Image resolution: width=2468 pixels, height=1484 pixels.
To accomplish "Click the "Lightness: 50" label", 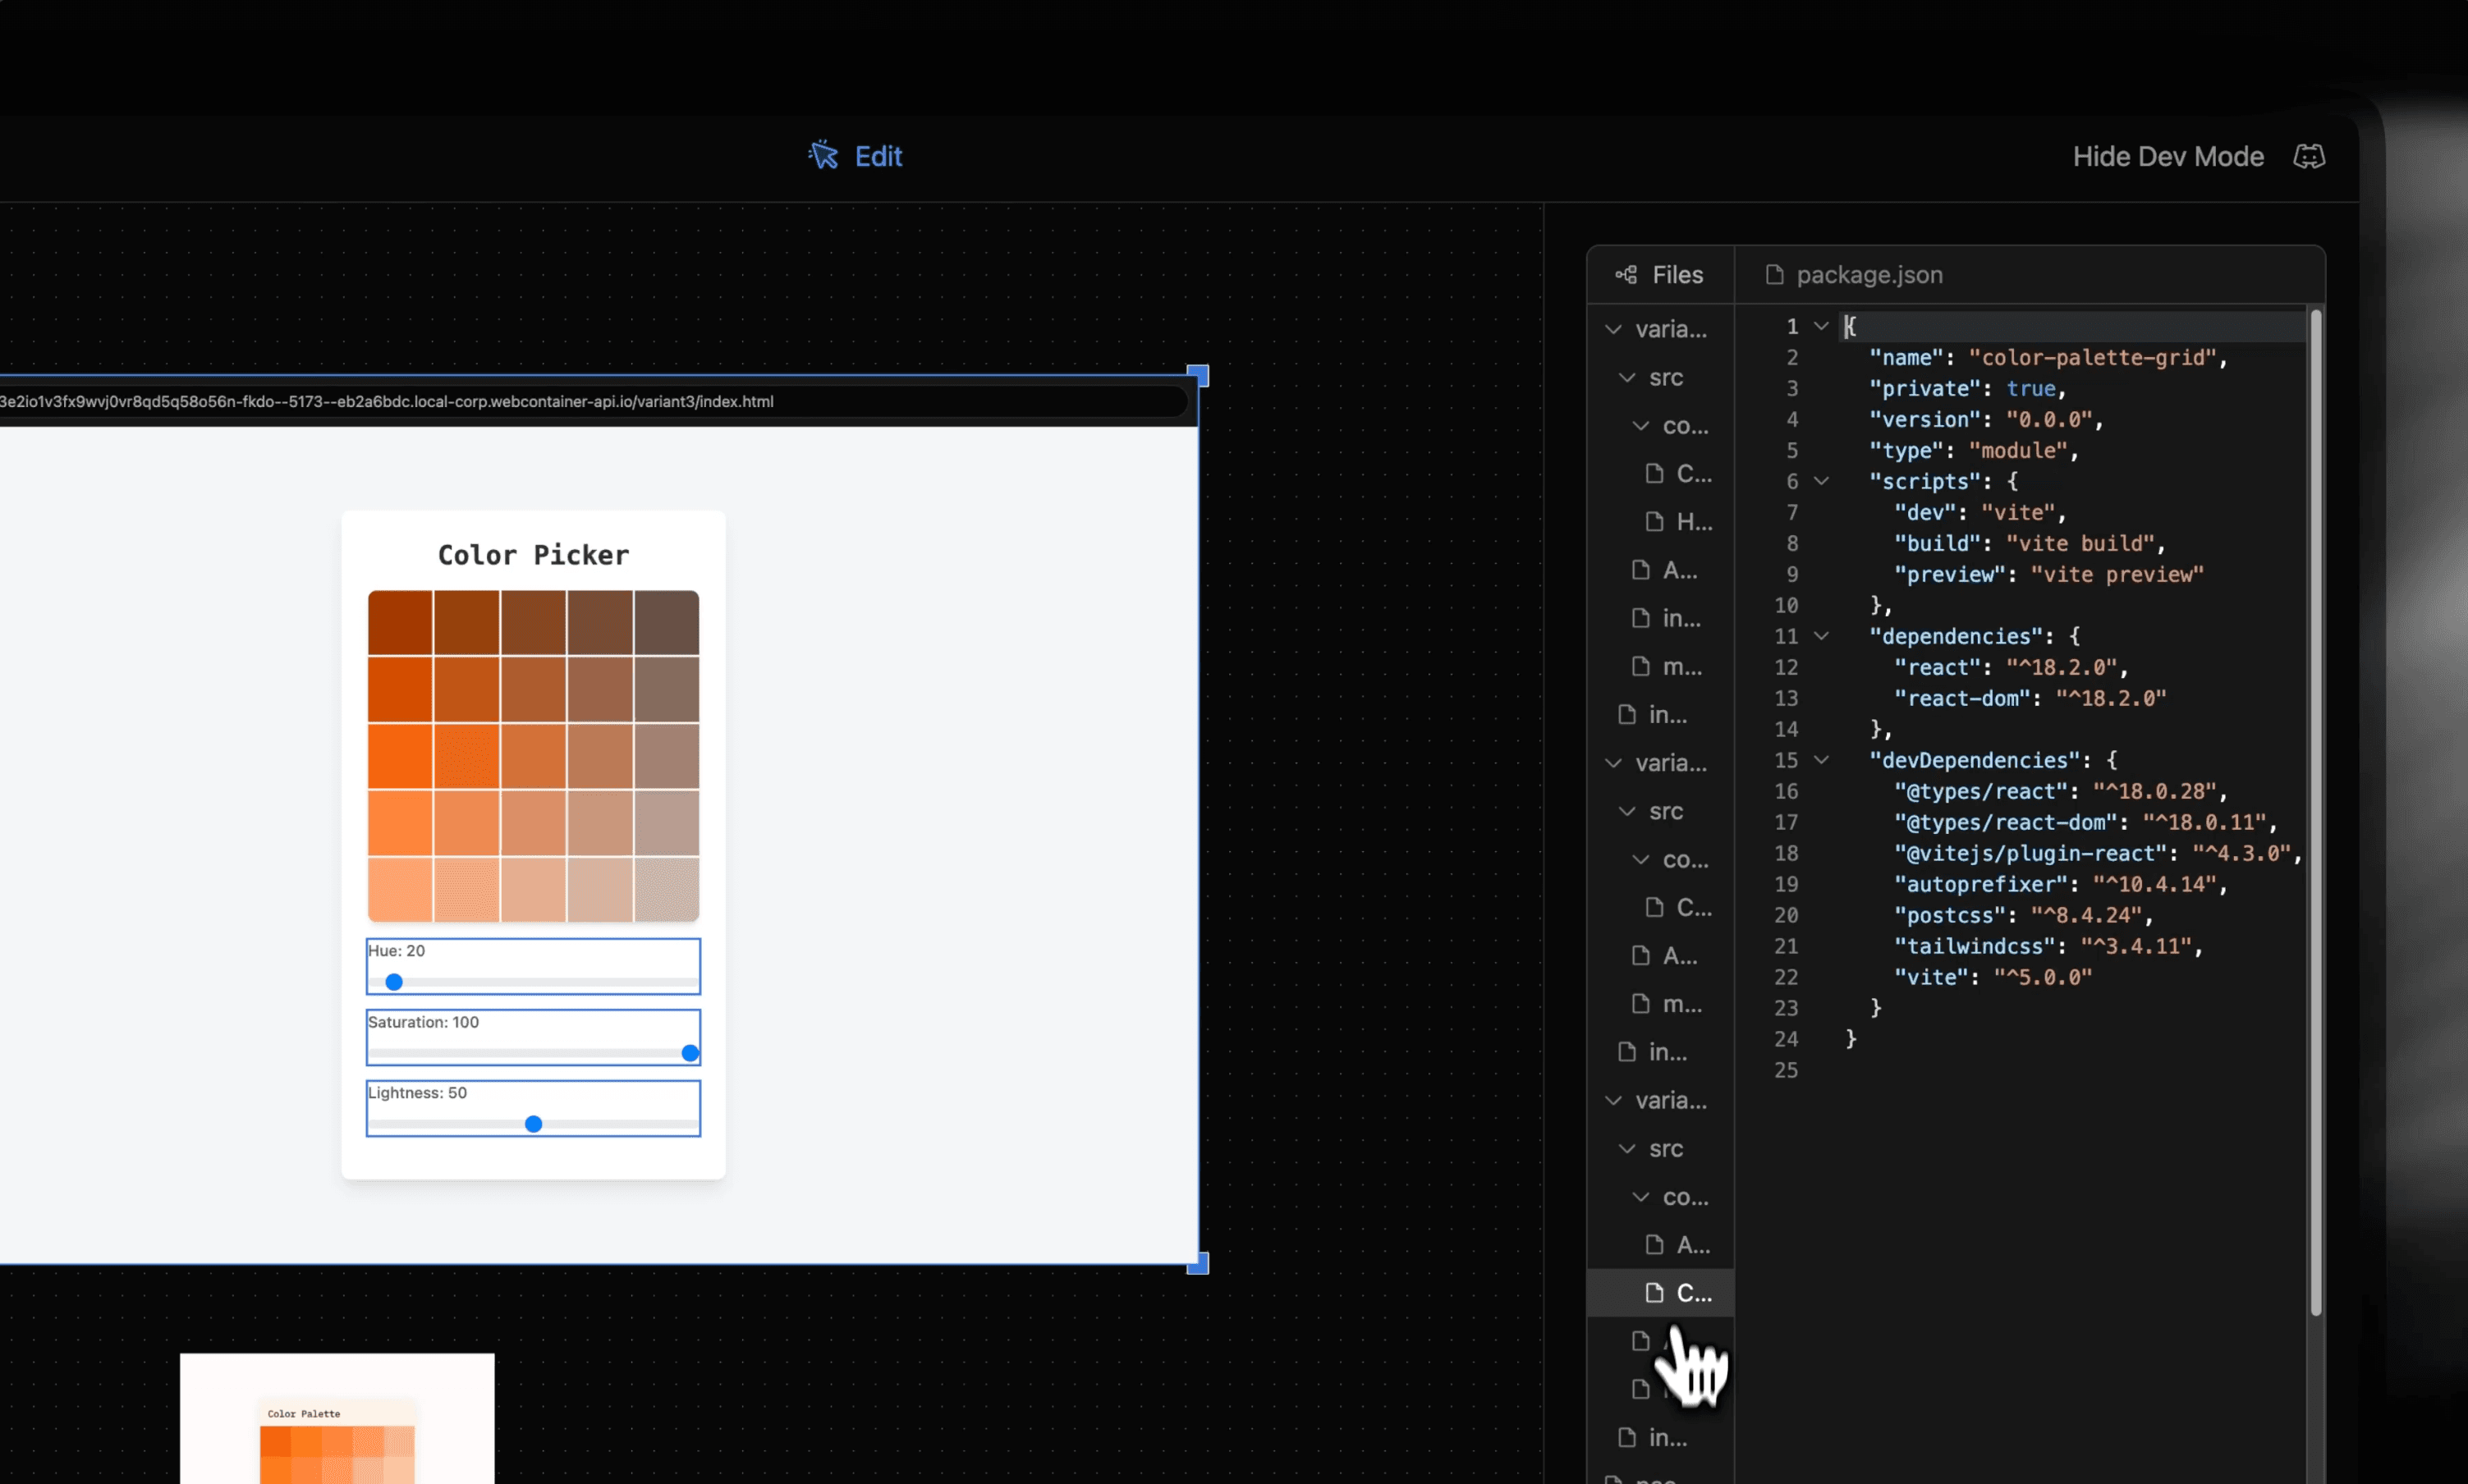I will tap(417, 1093).
